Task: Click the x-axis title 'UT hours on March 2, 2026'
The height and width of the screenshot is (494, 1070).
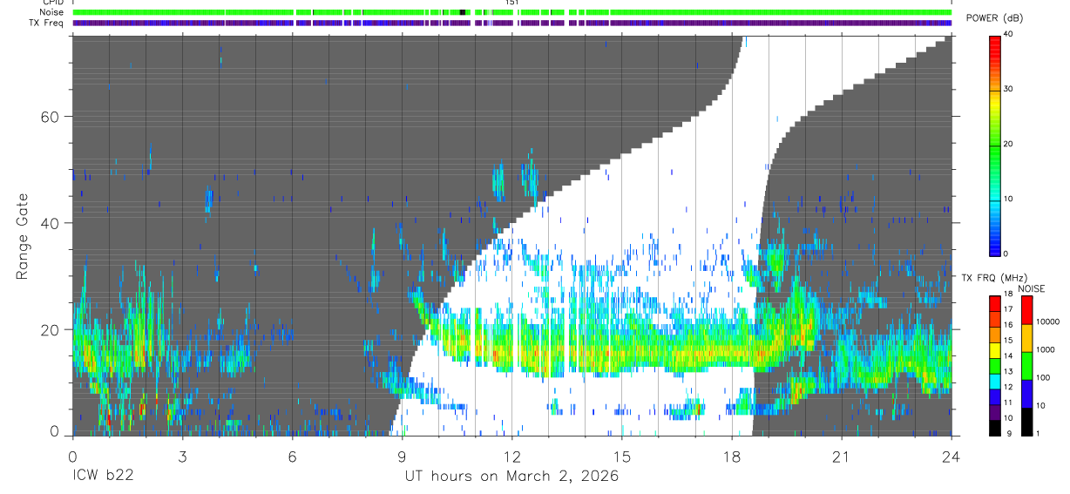Action: pos(511,476)
